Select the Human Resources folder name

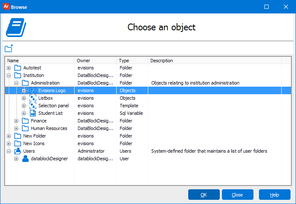(49, 128)
